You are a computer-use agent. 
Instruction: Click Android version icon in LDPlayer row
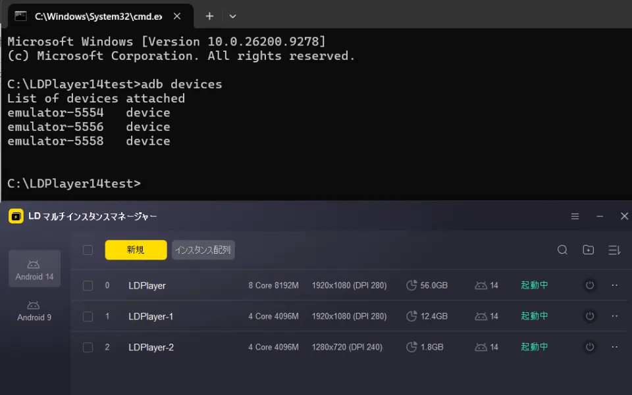481,286
